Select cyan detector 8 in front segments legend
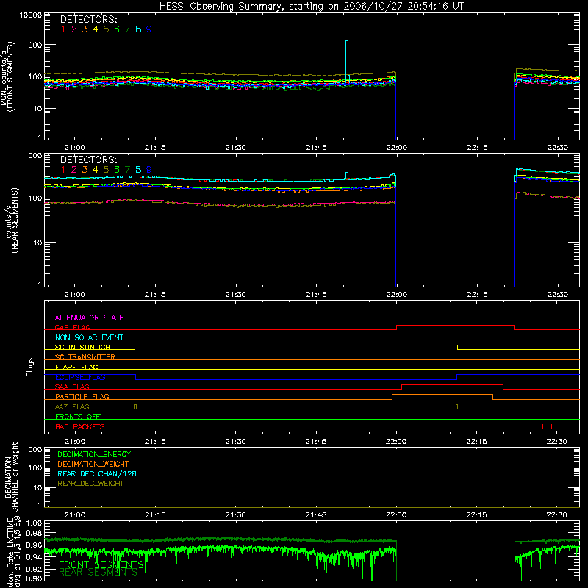 point(138,29)
